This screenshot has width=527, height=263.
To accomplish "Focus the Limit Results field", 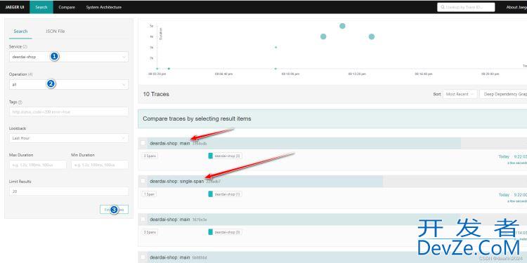I will pyautogui.click(x=69, y=191).
